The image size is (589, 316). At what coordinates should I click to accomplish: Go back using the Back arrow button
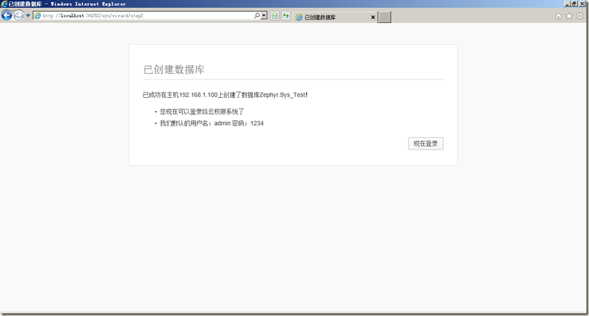[7, 16]
